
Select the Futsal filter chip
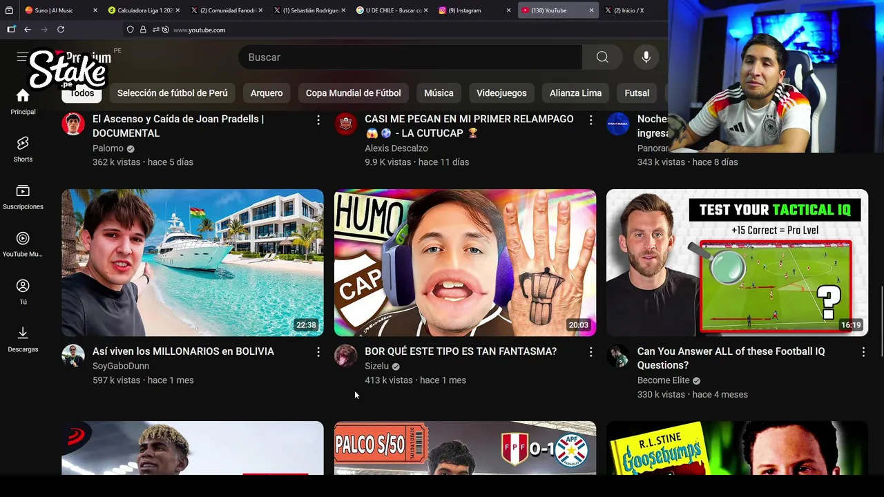[637, 93]
